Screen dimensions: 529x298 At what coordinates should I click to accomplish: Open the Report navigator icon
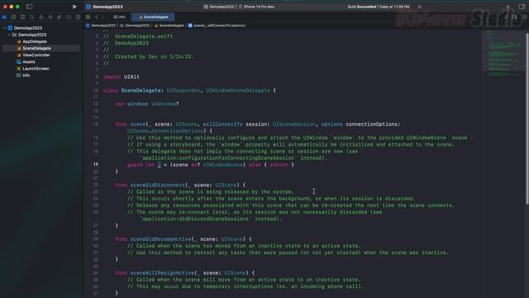[78, 17]
